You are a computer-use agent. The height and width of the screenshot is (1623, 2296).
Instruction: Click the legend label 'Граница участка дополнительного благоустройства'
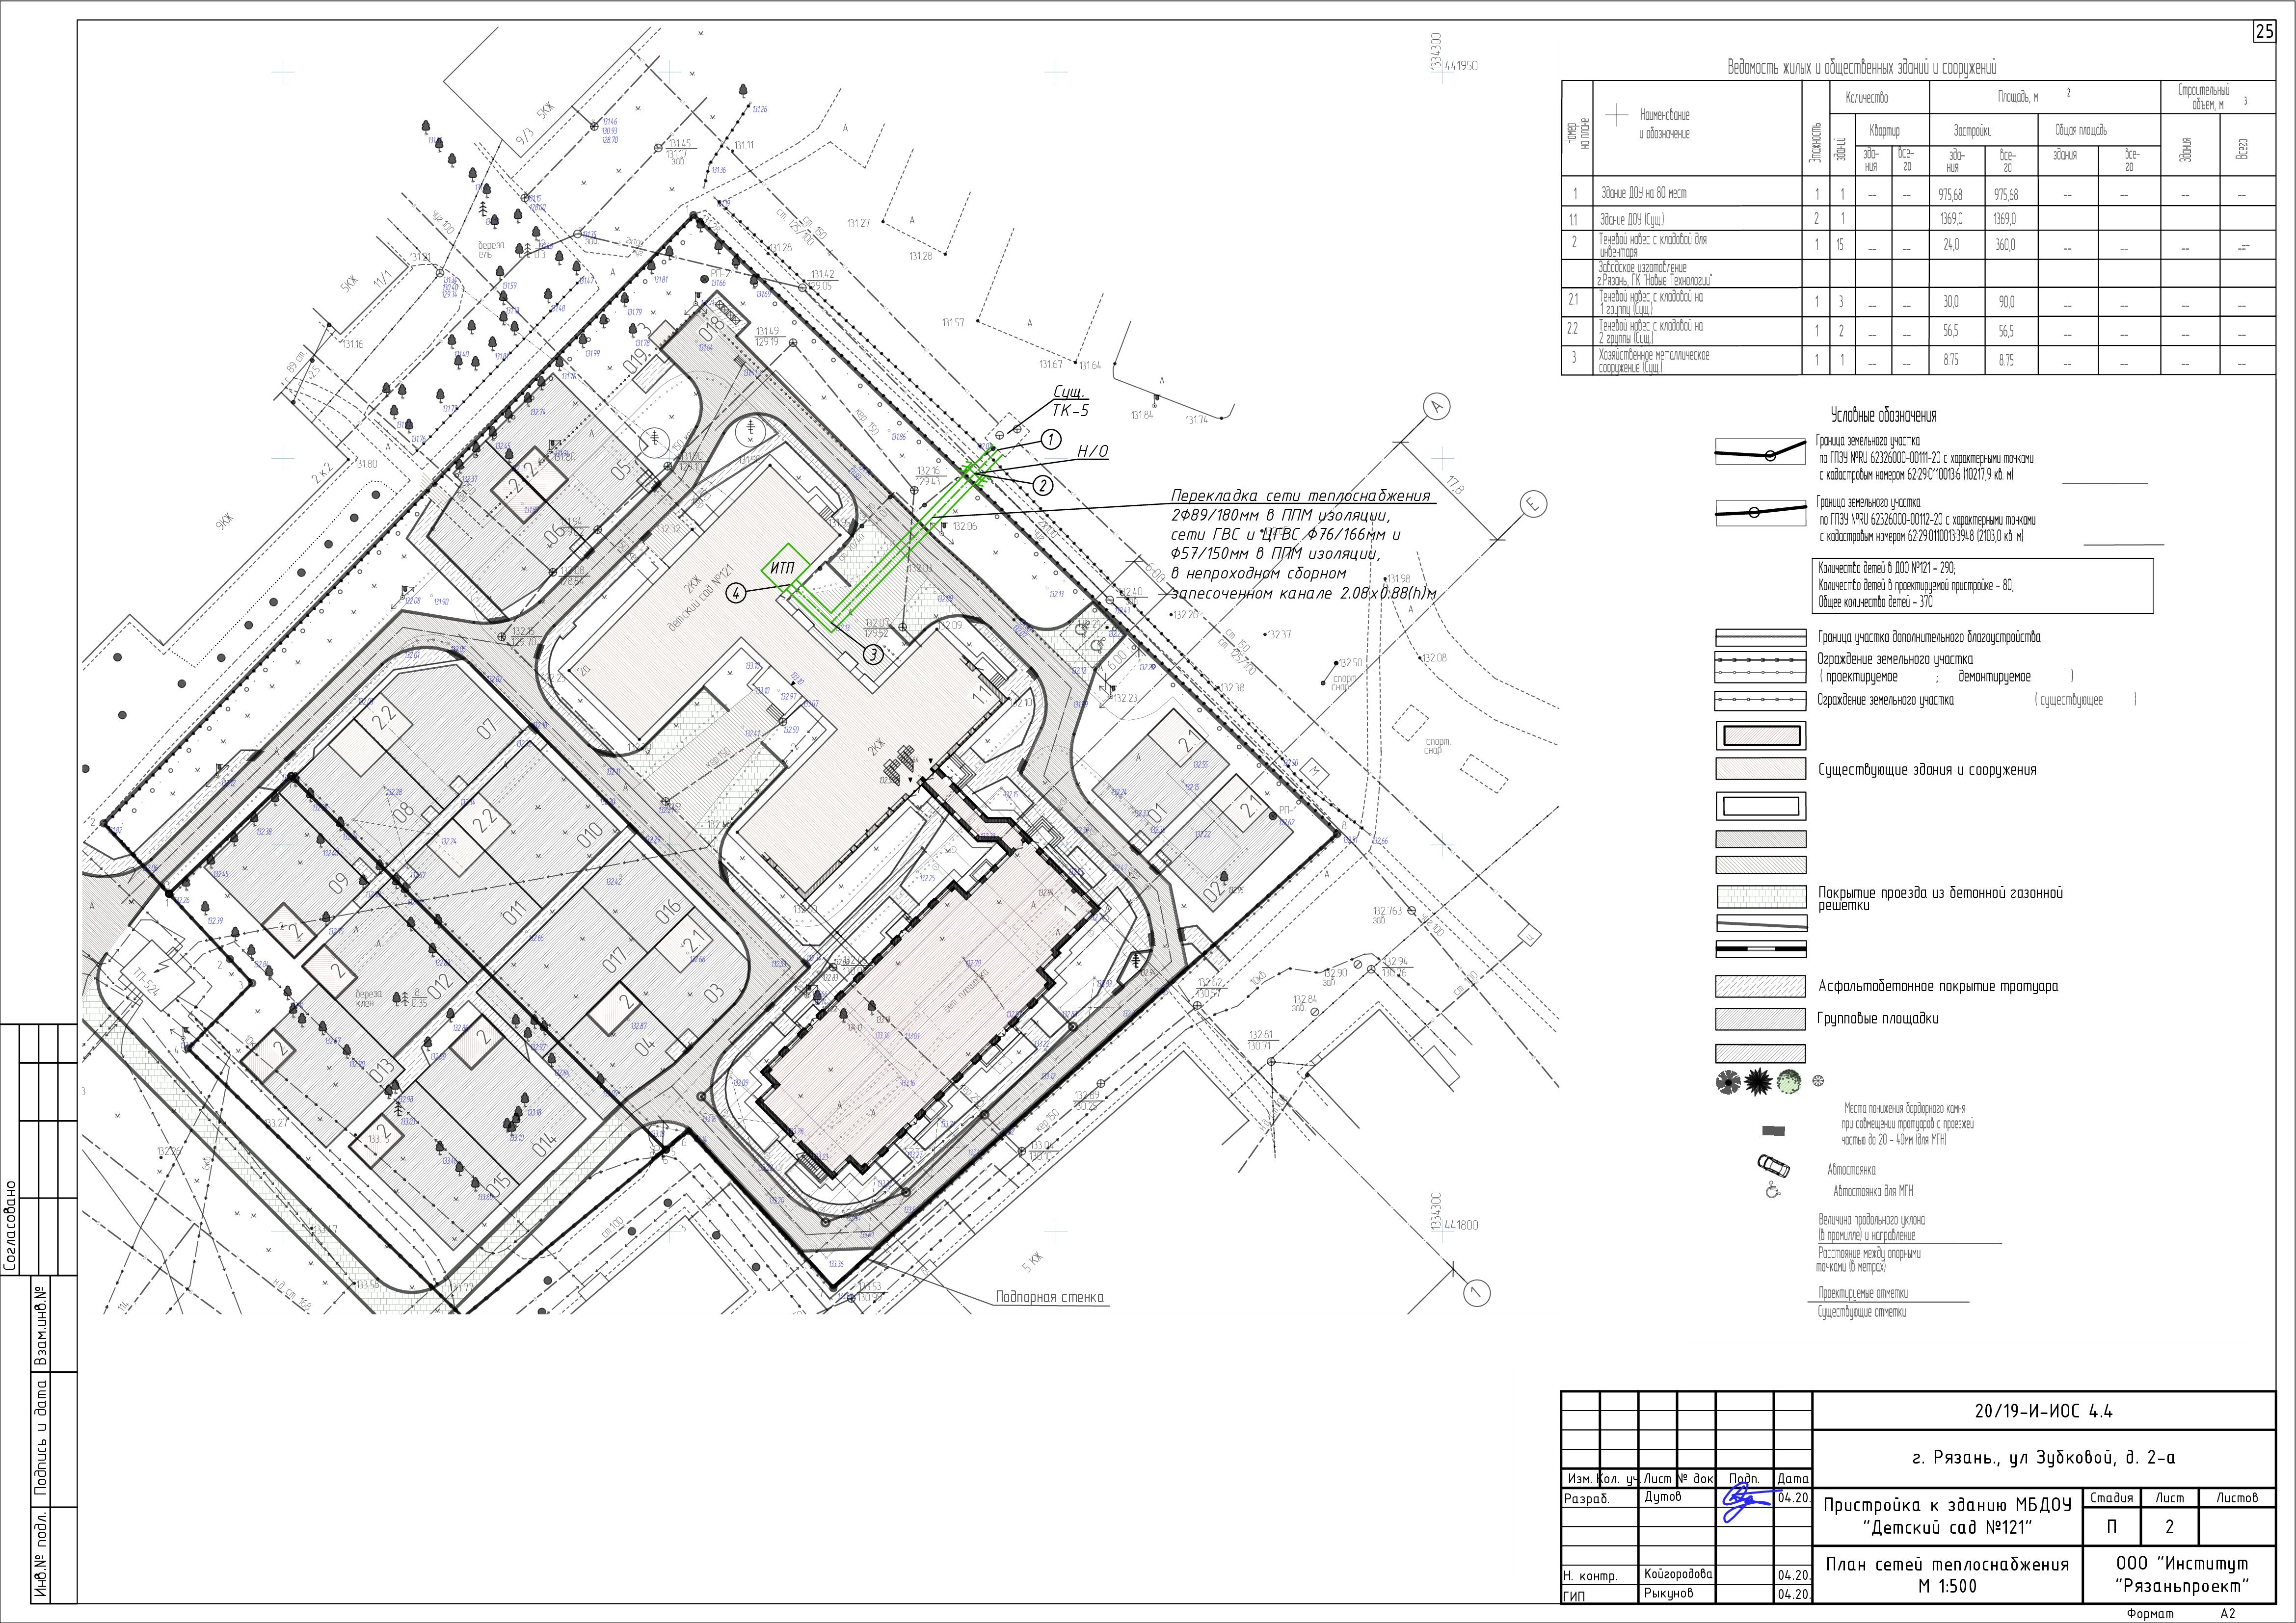click(x=1929, y=637)
